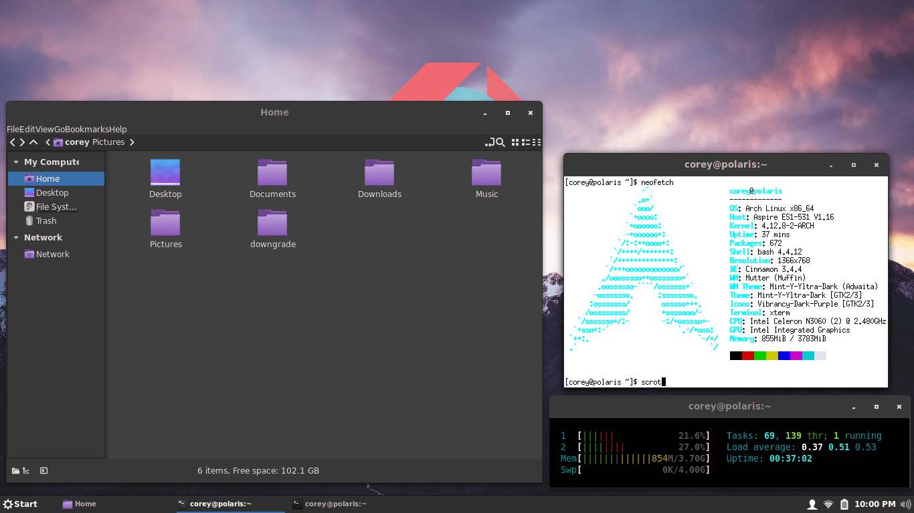This screenshot has width=914, height=513.
Task: Click the '6 items, Free space' status text
Action: pos(258,471)
